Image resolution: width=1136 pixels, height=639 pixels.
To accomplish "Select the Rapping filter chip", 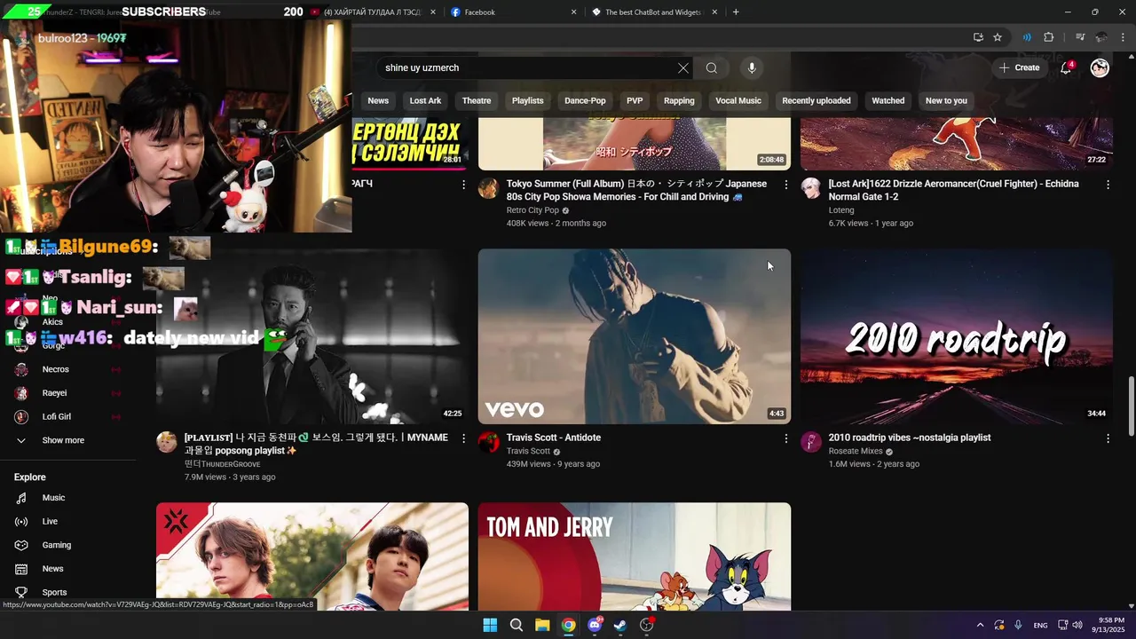I will click(x=679, y=100).
